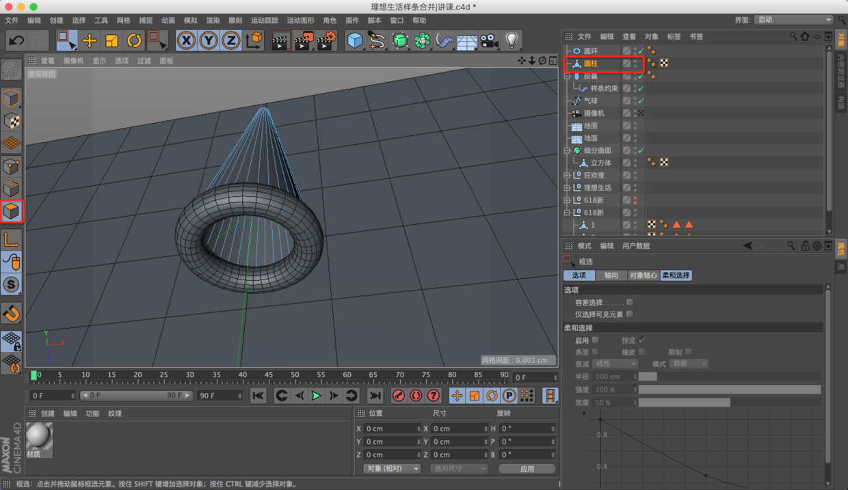Image resolution: width=848 pixels, height=490 pixels.
Task: Toggle the X axis lock
Action: click(186, 41)
